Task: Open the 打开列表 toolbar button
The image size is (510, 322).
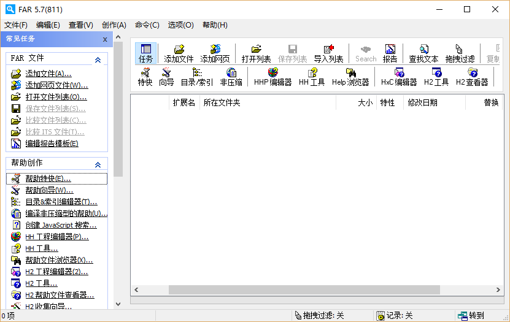Action: (x=257, y=53)
